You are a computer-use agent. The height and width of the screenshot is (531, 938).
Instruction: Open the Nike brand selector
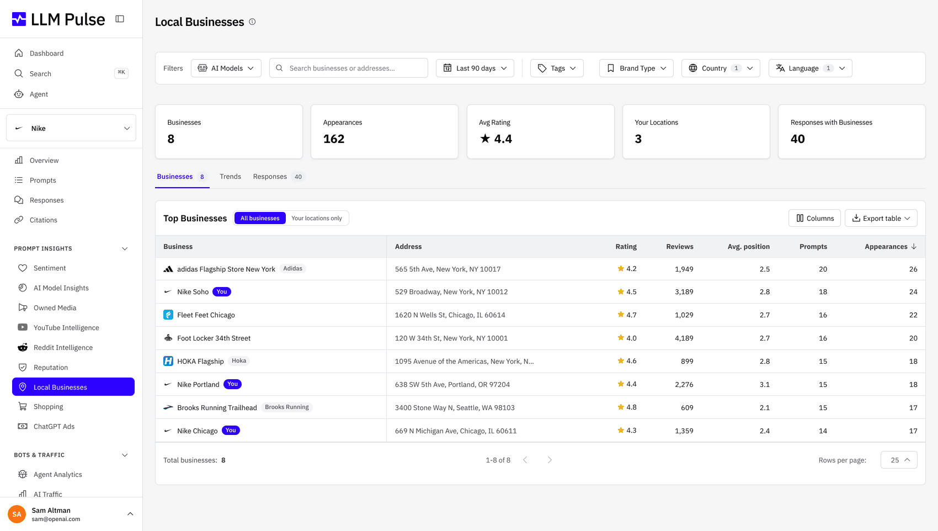[x=71, y=128]
